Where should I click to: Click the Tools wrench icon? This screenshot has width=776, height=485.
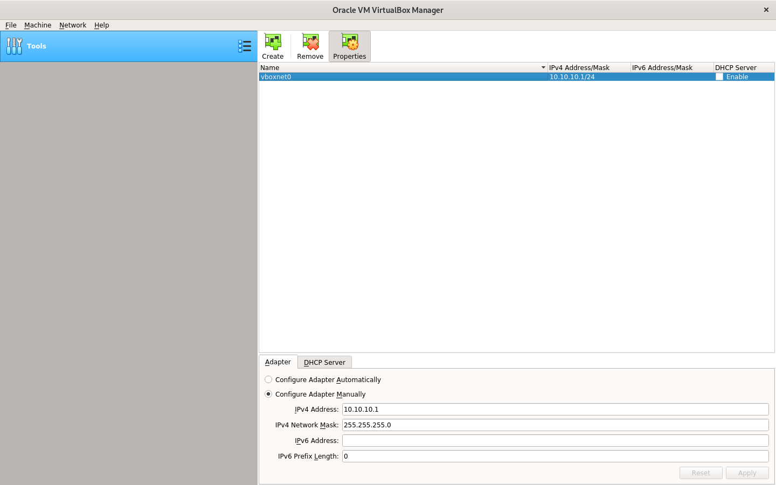(x=15, y=46)
